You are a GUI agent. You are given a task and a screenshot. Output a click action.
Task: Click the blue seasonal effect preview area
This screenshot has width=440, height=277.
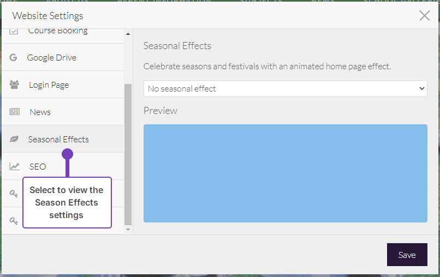tap(285, 173)
